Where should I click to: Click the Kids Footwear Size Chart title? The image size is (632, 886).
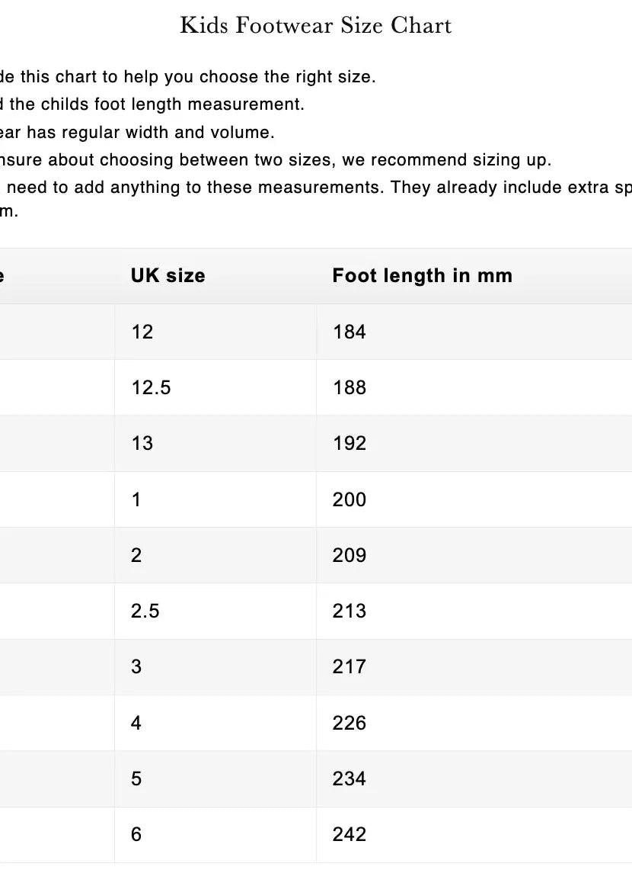click(x=316, y=26)
